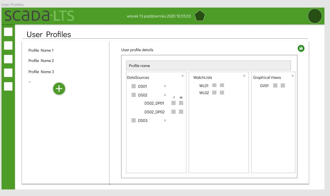Select the second sidebar navigation icon
Image resolution: width=330 pixels, height=196 pixels.
tap(8, 45)
